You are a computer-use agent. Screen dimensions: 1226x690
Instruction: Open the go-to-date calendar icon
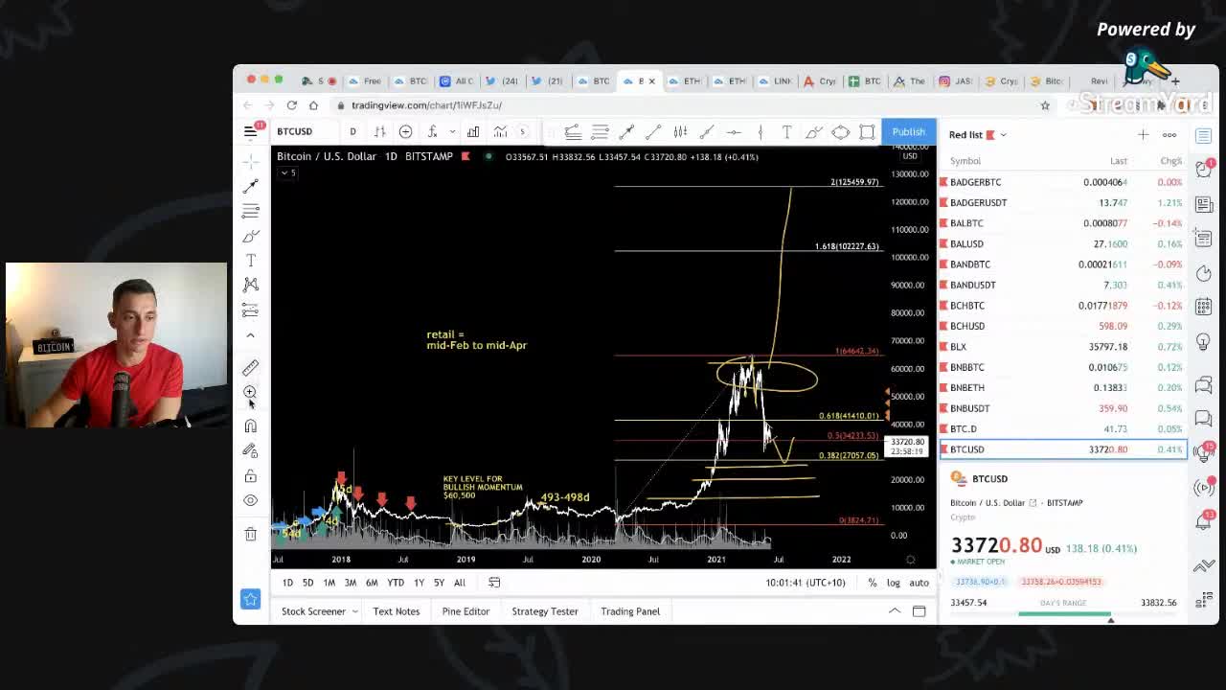[494, 583]
